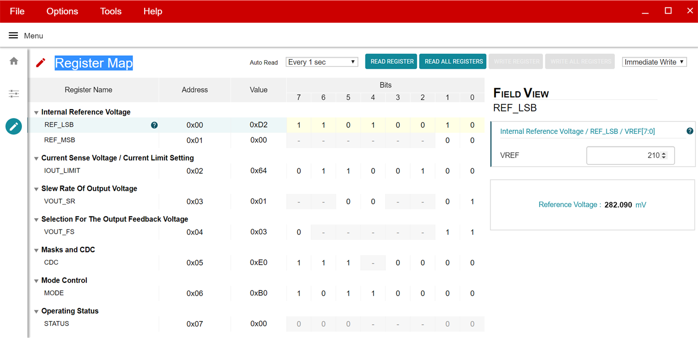
Task: Click the READ REGISTER button
Action: (x=392, y=62)
